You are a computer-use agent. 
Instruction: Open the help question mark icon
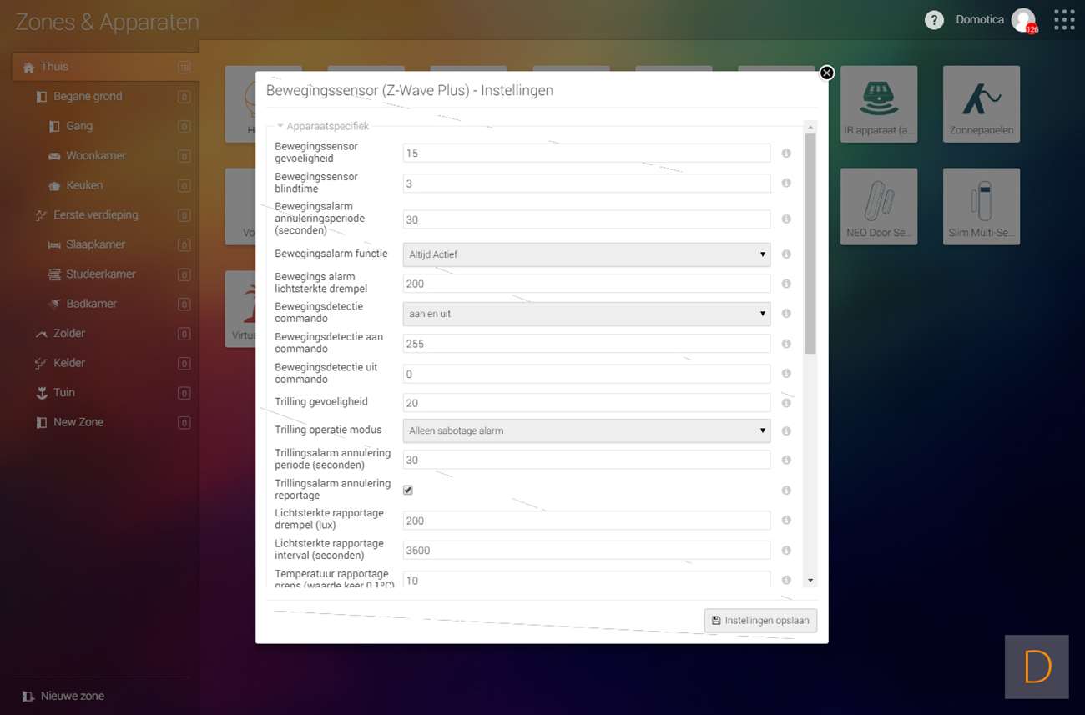tap(934, 20)
